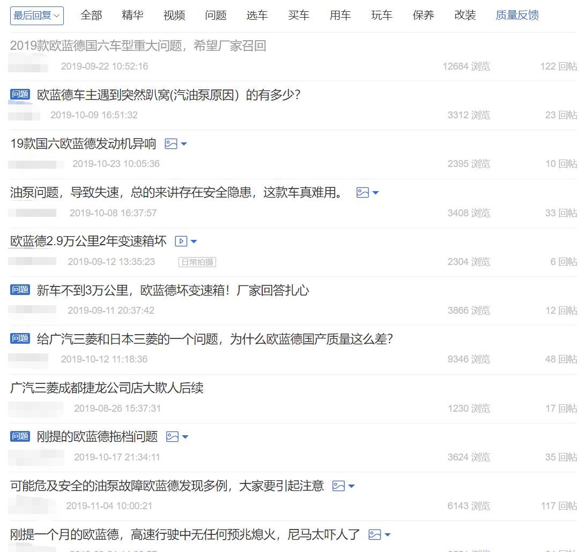Click image icon beside 高速行驶熄火 post
586x552 pixels.
pos(374,535)
